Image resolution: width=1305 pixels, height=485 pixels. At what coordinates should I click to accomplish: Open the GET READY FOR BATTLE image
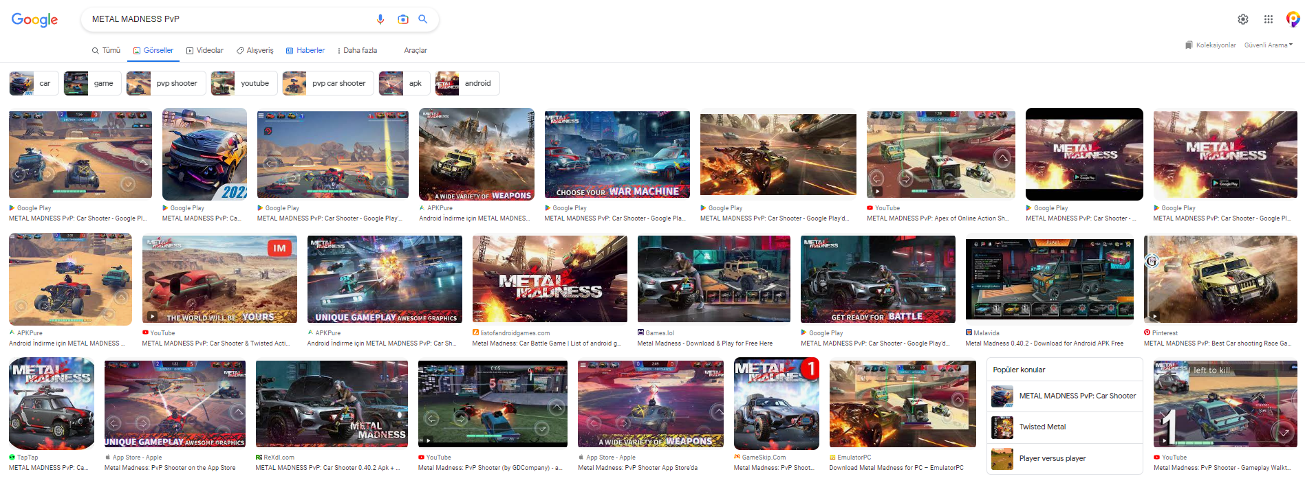[878, 279]
